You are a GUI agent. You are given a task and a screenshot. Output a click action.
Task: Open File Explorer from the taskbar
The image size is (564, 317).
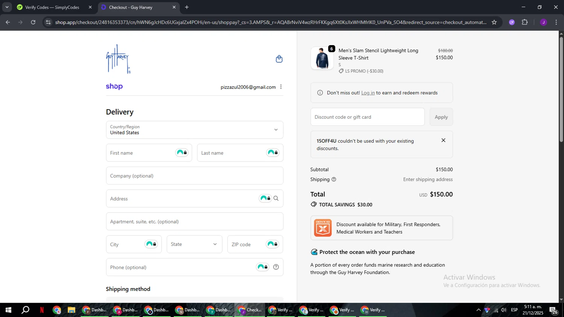(71, 310)
